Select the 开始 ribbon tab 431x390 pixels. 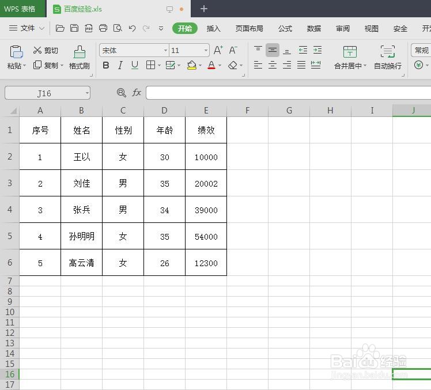(x=185, y=28)
